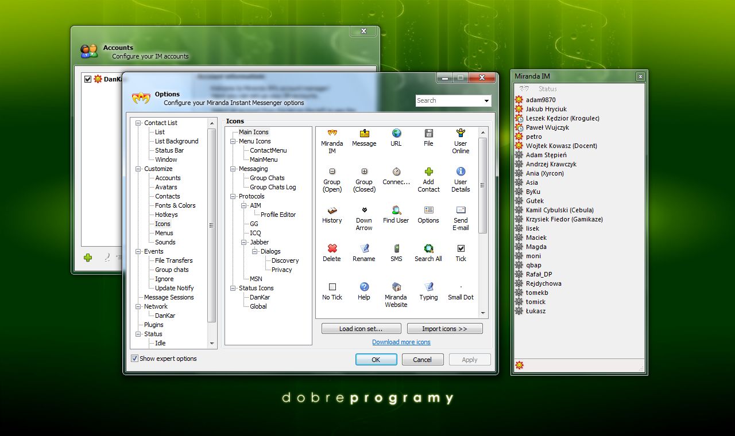
Task: Click icon grid scrollbar up arrow
Action: 483,132
